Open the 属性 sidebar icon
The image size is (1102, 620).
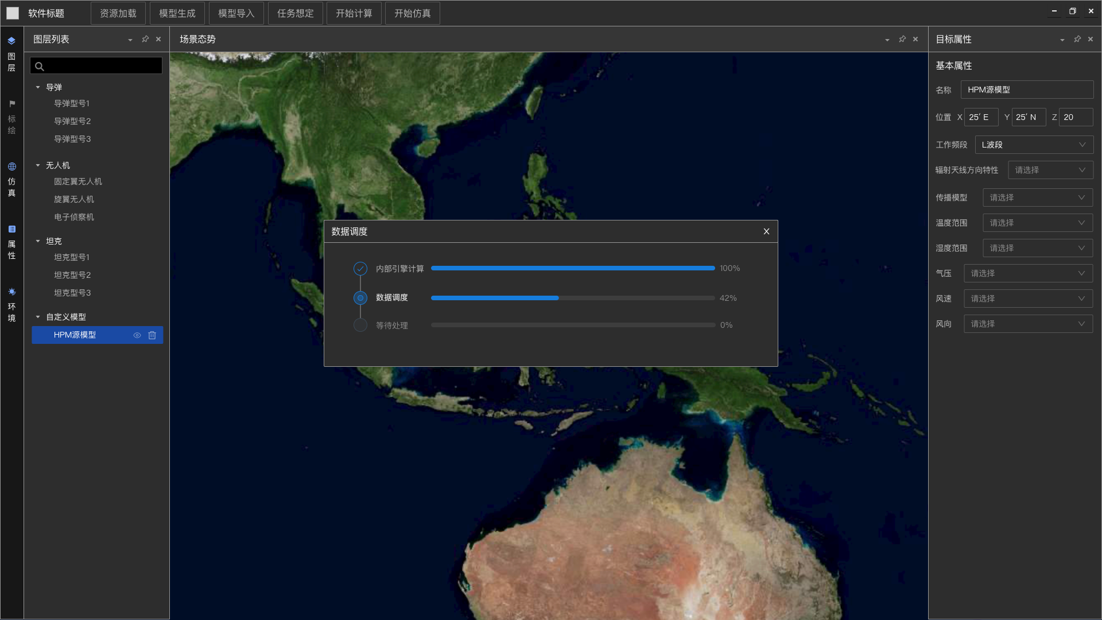point(11,229)
